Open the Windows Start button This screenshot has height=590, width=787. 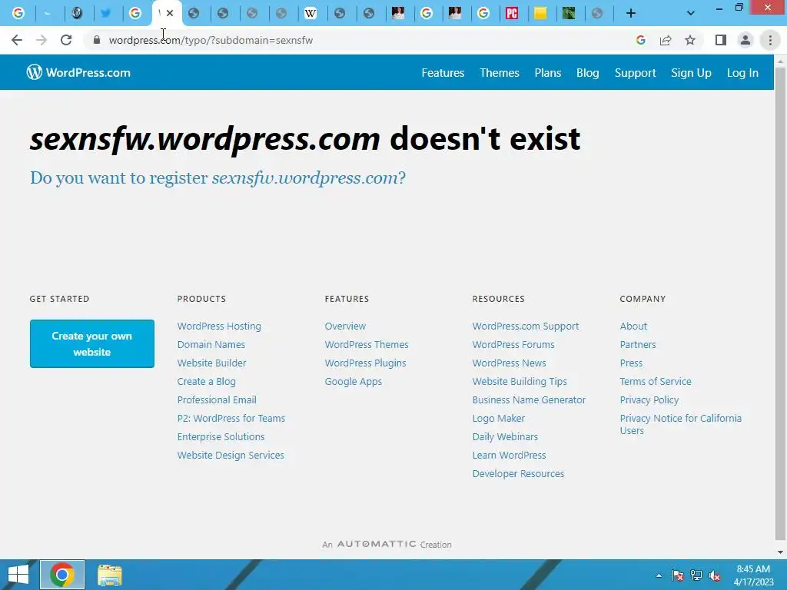point(18,575)
